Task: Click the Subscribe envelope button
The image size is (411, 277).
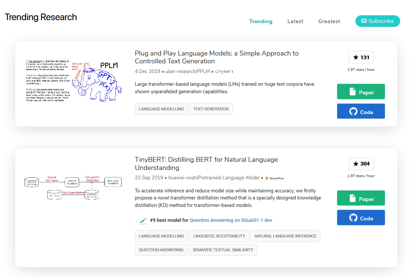Action: tap(377, 21)
